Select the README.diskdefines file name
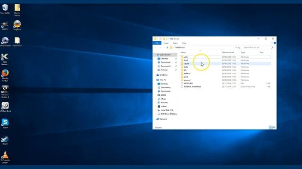Screen dimensions: 302x169 pos(193,87)
